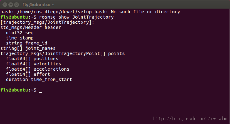Click the float64[] accelerations field
The image size is (230, 124).
tap(37, 69)
